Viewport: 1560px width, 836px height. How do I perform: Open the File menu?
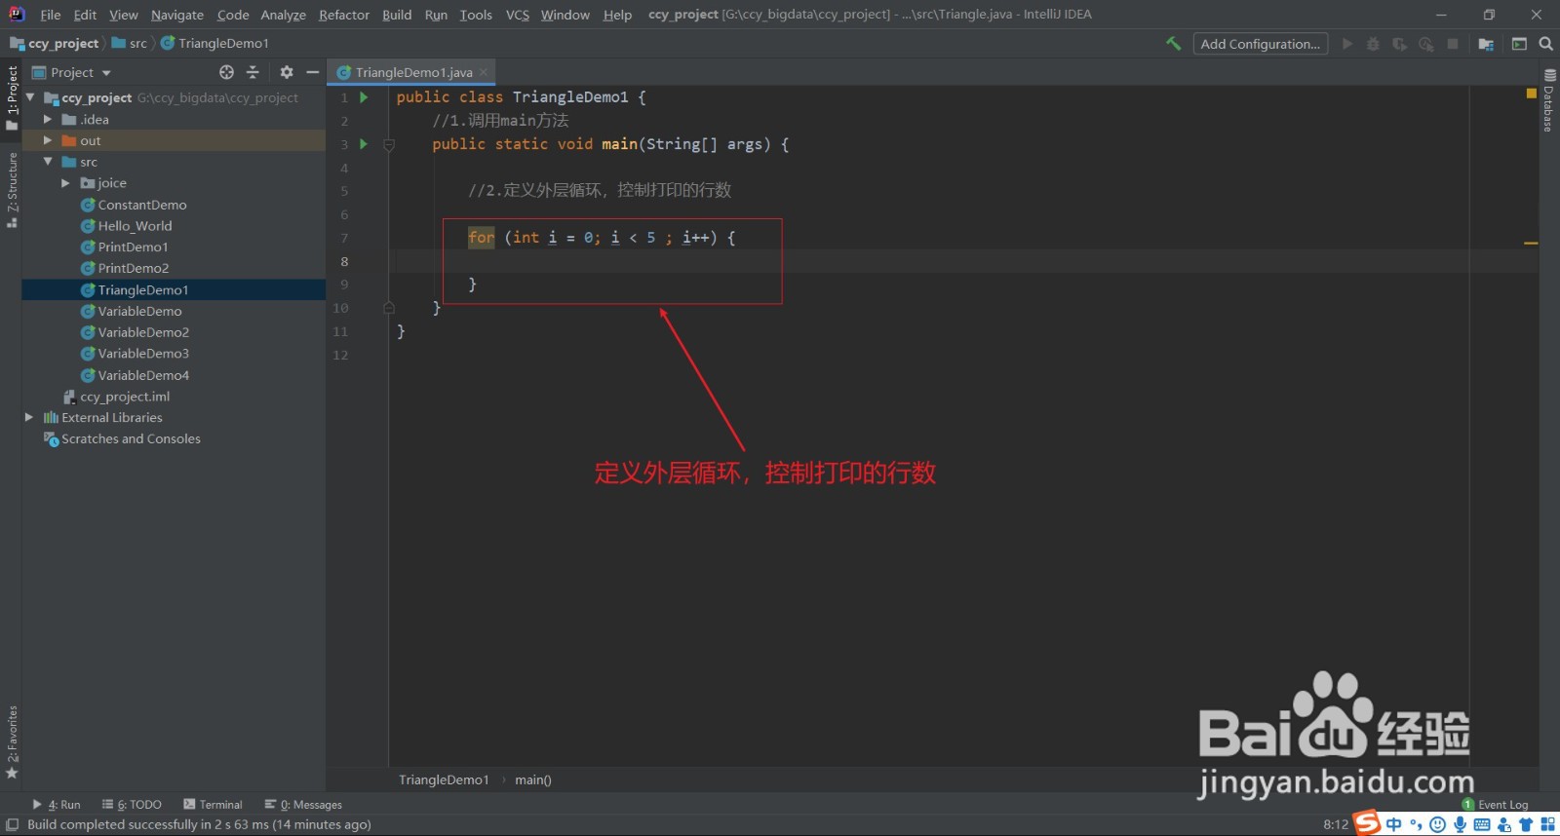click(x=51, y=15)
